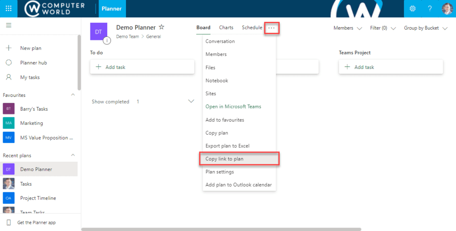
Task: Click the phone icon by Get the Planner app
Action: pos(9,223)
